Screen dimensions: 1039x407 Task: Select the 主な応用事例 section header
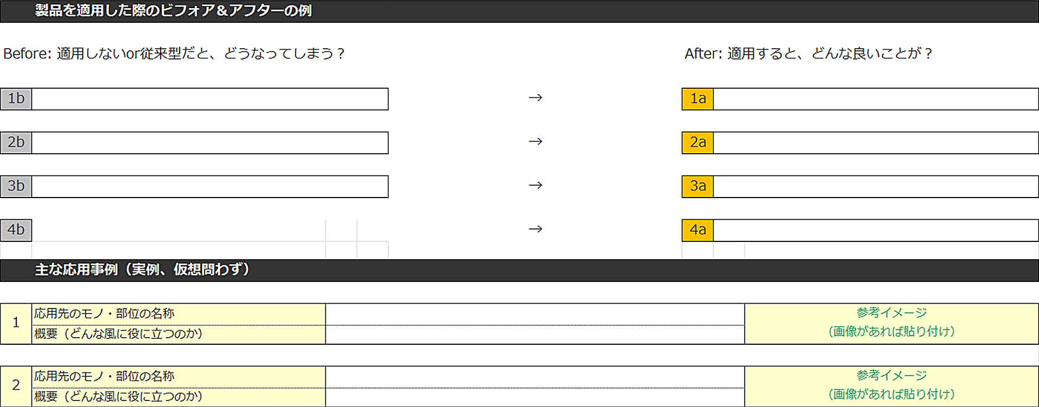519,270
